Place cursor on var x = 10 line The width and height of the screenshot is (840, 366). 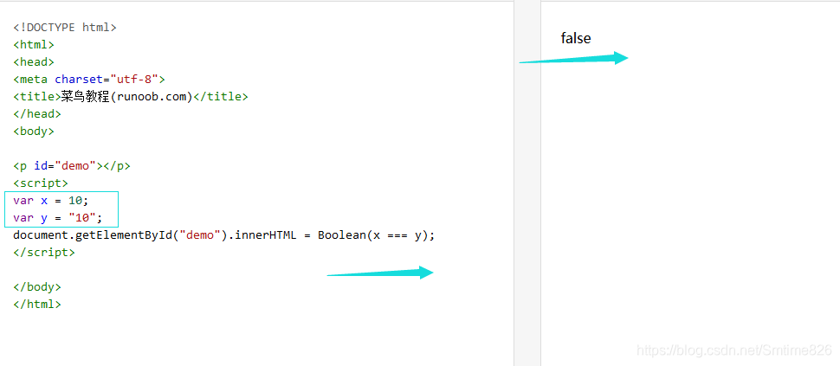[51, 201]
